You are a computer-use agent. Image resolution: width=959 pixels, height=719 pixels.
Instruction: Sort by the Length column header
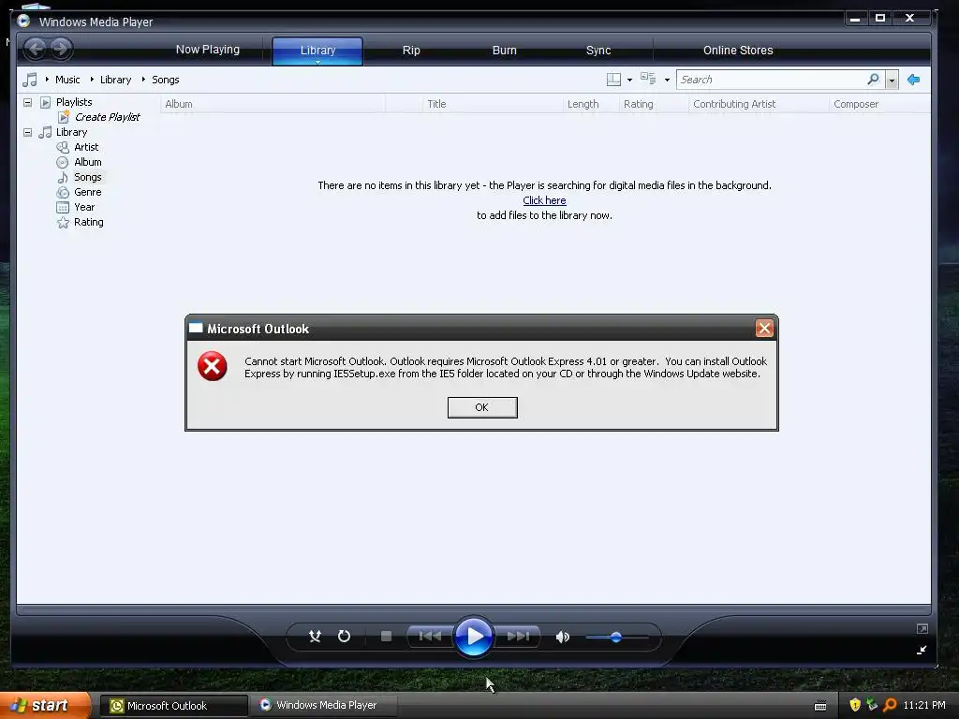click(x=591, y=104)
